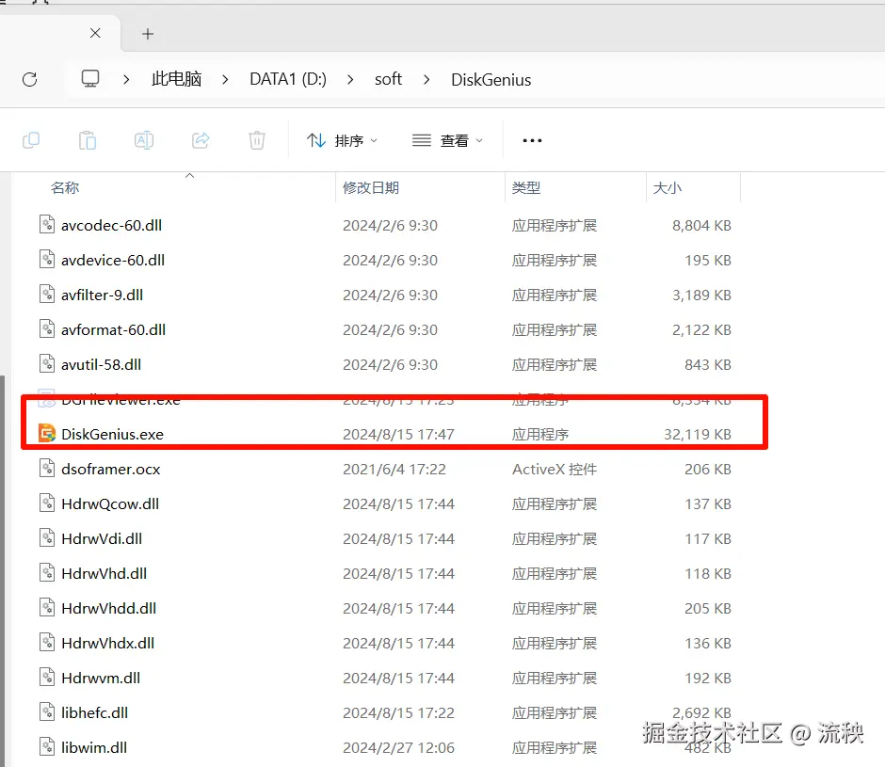Screen dimensions: 885x767
Task: Select file avcodec-60.dll
Action: click(x=112, y=225)
